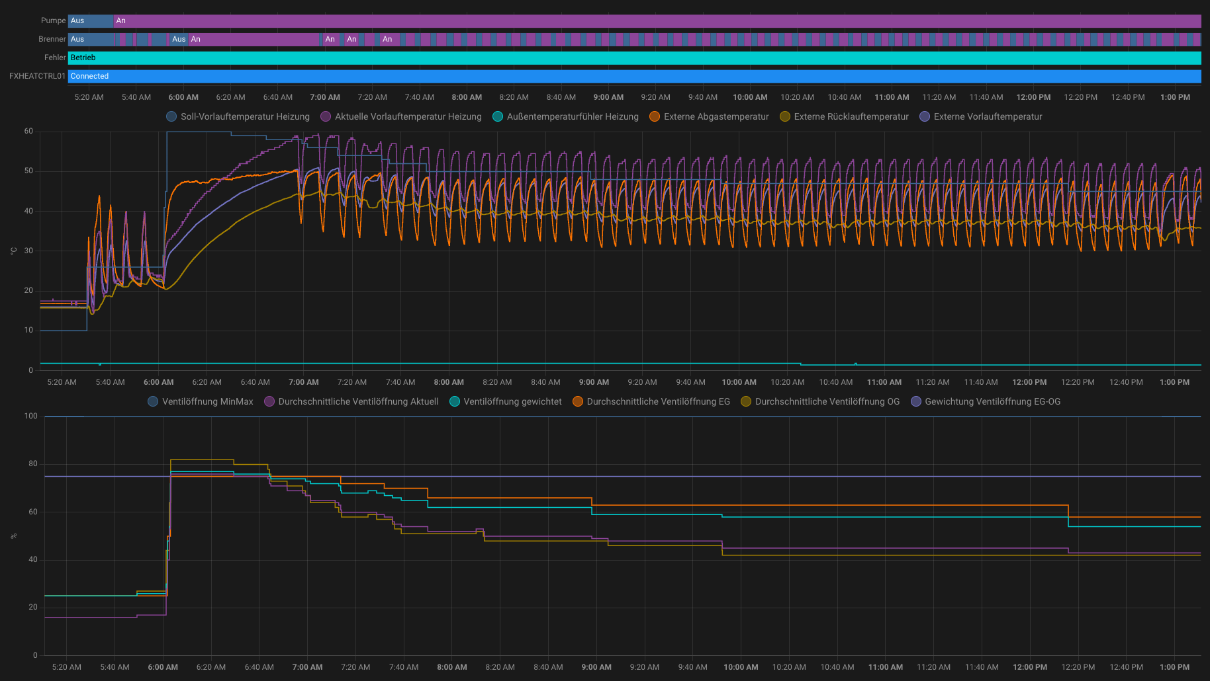Toggle Soll-Vorlauftemperatur Heizung legend circle

(x=171, y=116)
